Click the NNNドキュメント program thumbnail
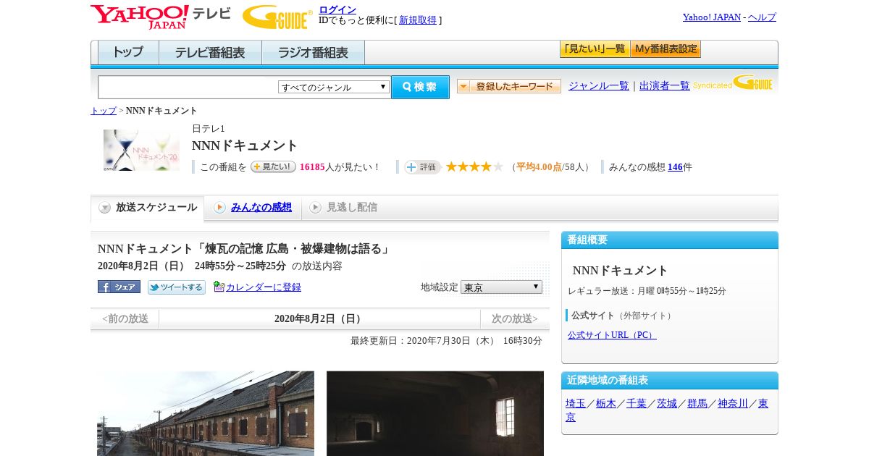Screen dimensions: 869x456 [141, 151]
